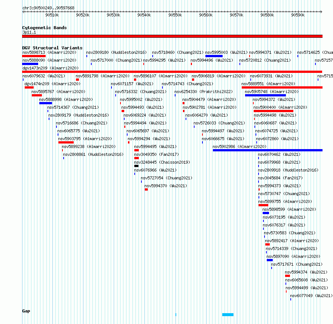333x324 pixels.
Task: Click nsv5902781 (Almarri2020) label
Action: (210, 107)
